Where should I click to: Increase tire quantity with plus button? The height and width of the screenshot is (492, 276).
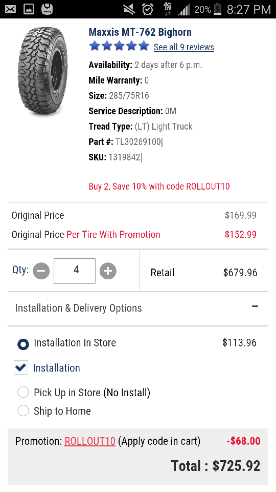(108, 271)
